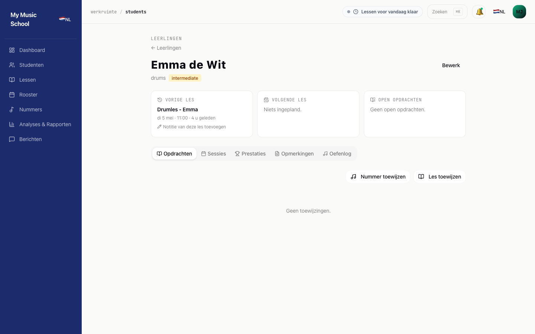Click the top bar NL language selector
Screen dimensions: 535x334
tap(499, 12)
